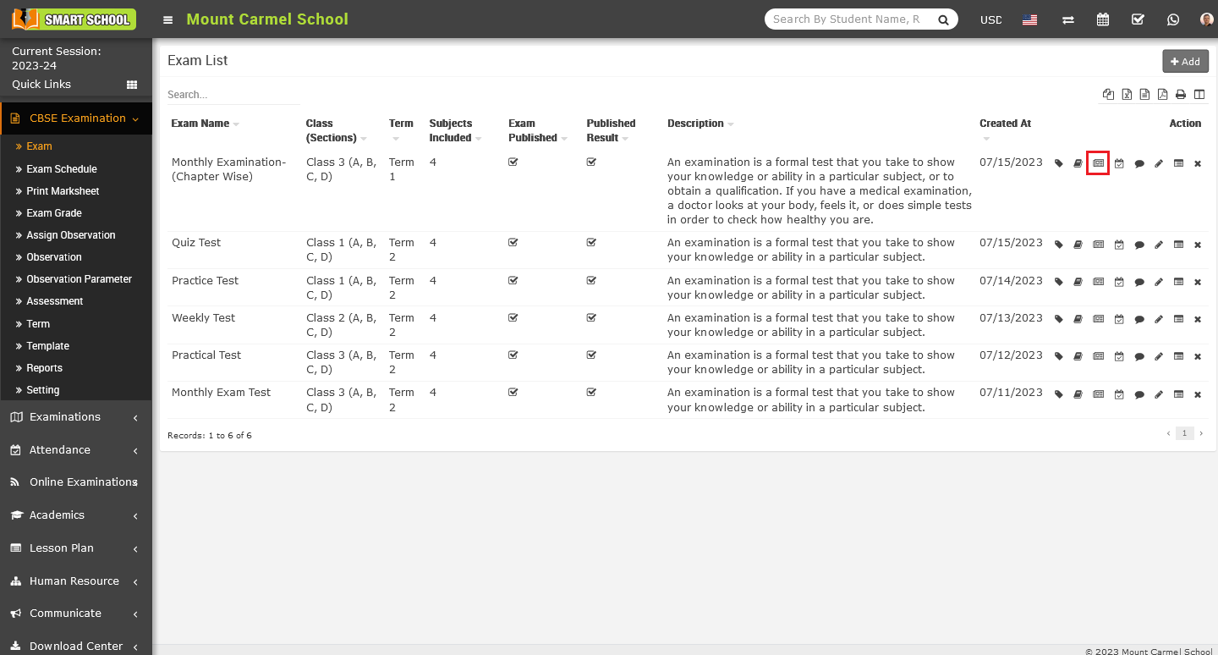This screenshot has height=655, width=1218.
Task: Delete the Monthly Exam Test row
Action: pos(1197,394)
